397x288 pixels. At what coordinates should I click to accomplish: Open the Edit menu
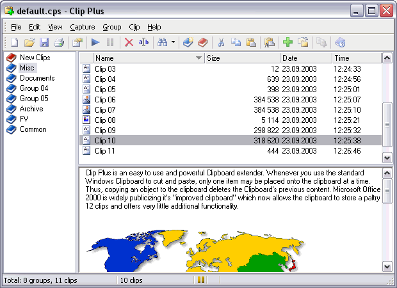35,27
